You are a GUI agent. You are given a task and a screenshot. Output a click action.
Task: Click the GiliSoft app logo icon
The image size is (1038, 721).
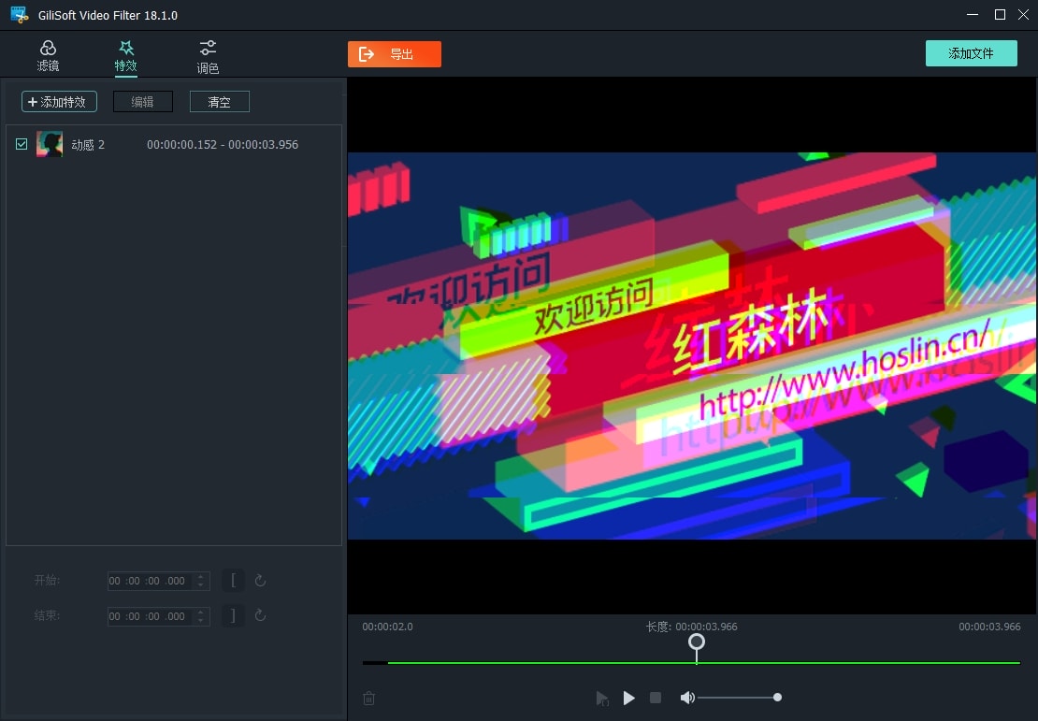tap(20, 15)
